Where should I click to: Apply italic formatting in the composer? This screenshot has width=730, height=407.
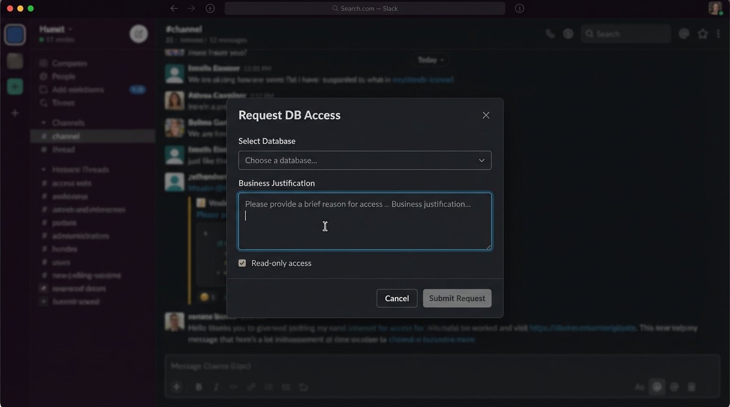coord(216,387)
